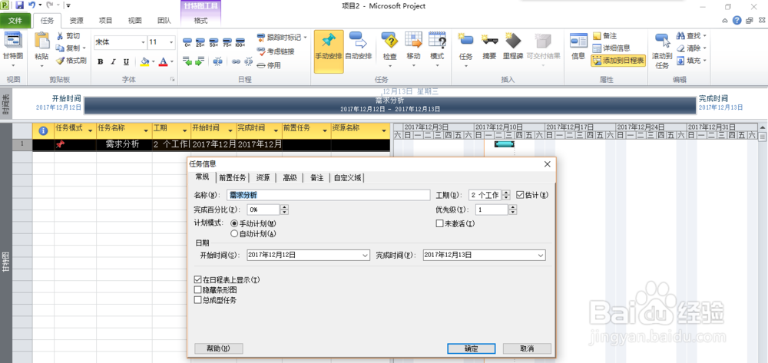Outdent task with left green arrow

point(187,61)
